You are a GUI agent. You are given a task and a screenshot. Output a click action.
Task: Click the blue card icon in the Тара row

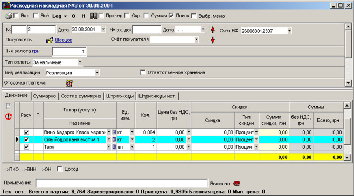(114, 147)
